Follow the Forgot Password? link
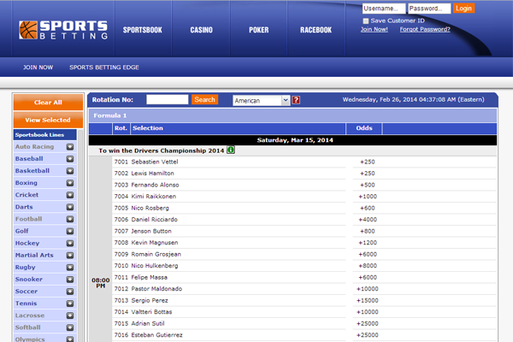 (x=425, y=29)
